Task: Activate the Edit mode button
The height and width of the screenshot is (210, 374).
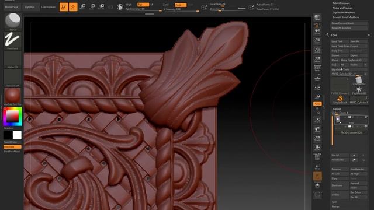Action: point(64,7)
